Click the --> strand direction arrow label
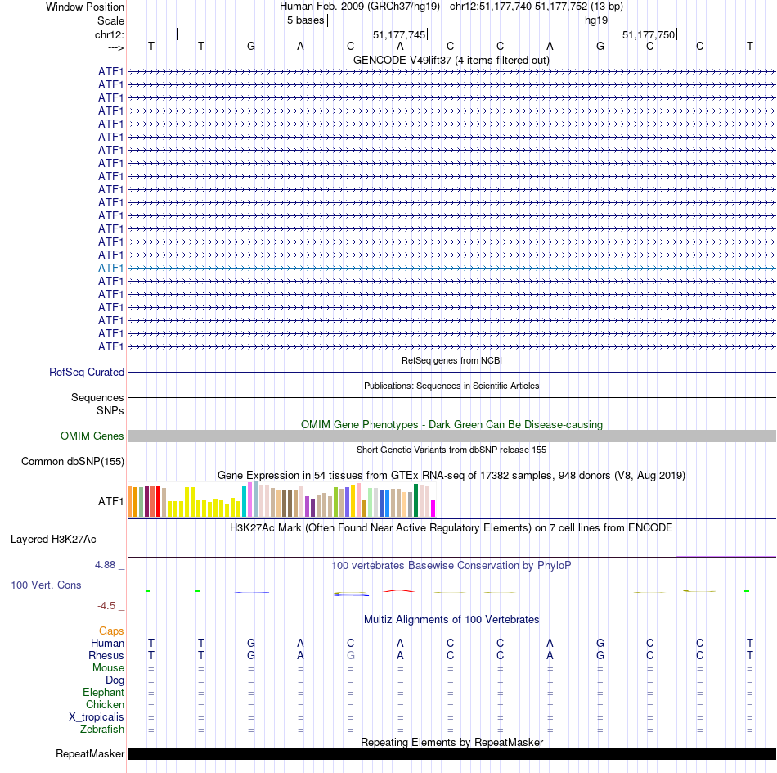Image resolution: width=777 pixels, height=773 pixels. (115, 47)
